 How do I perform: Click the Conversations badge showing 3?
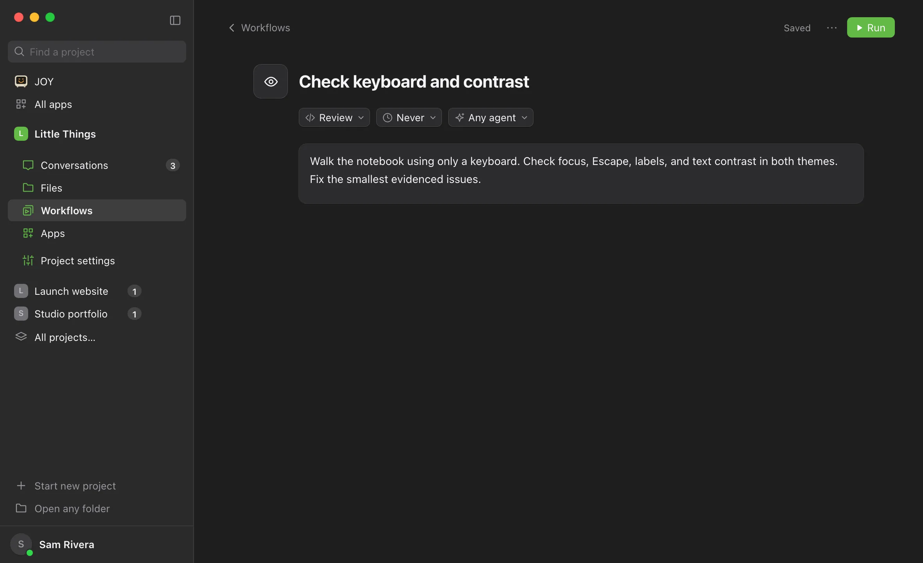coord(173,165)
